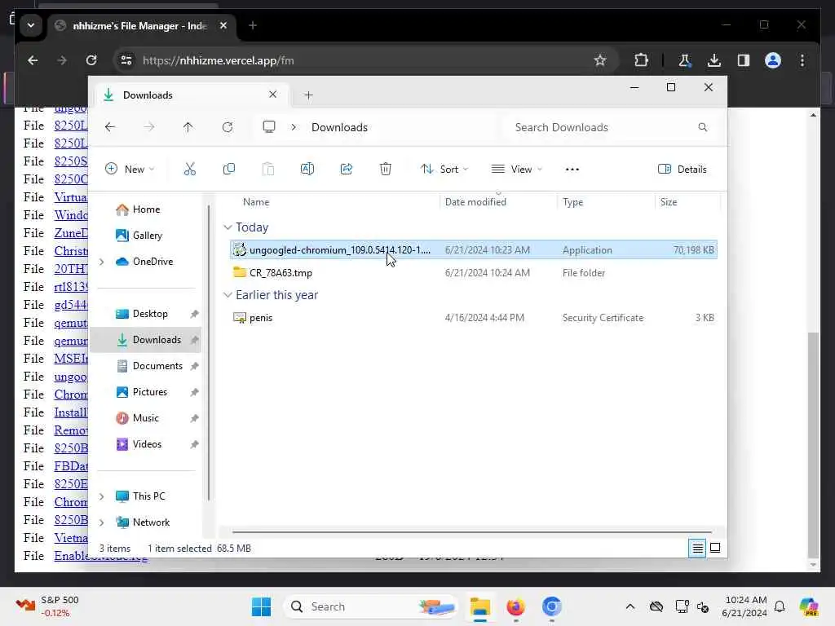Open Chrome's side panel icon

(x=744, y=60)
